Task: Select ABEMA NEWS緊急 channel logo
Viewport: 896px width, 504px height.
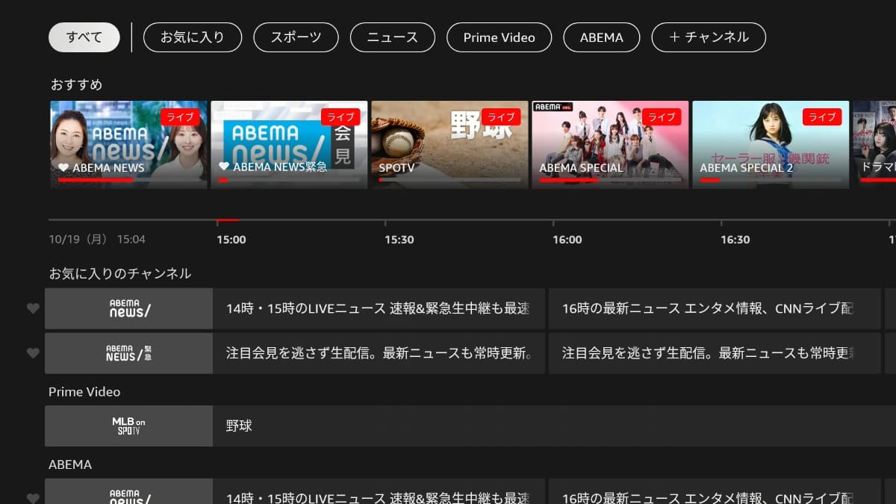Action: point(128,353)
